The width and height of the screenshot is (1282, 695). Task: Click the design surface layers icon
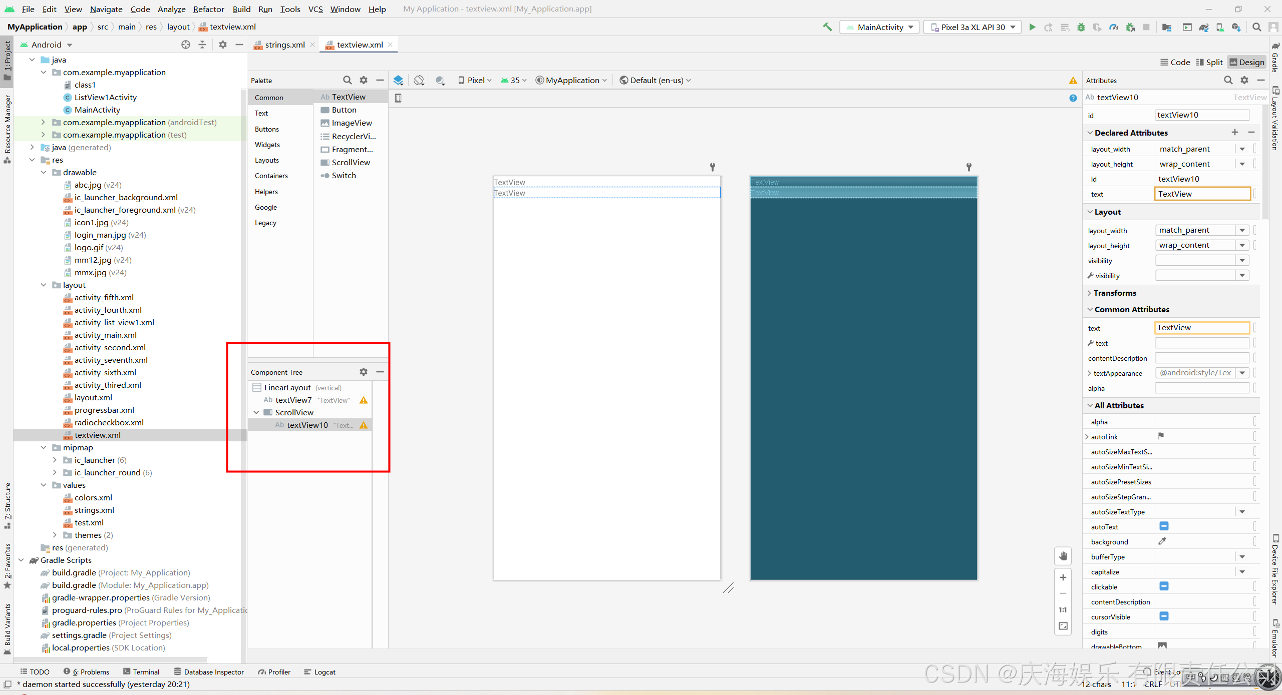click(398, 80)
